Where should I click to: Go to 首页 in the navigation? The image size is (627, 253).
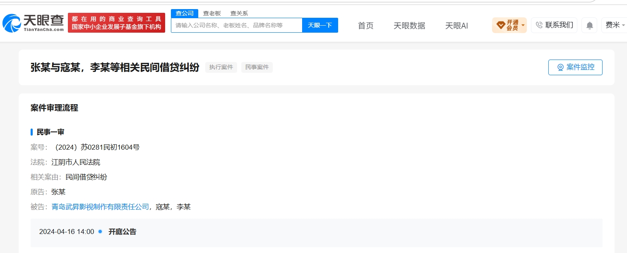[x=365, y=26]
